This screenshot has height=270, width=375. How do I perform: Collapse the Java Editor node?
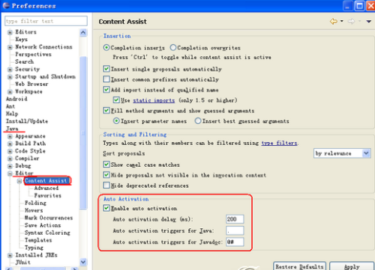coord(10,174)
